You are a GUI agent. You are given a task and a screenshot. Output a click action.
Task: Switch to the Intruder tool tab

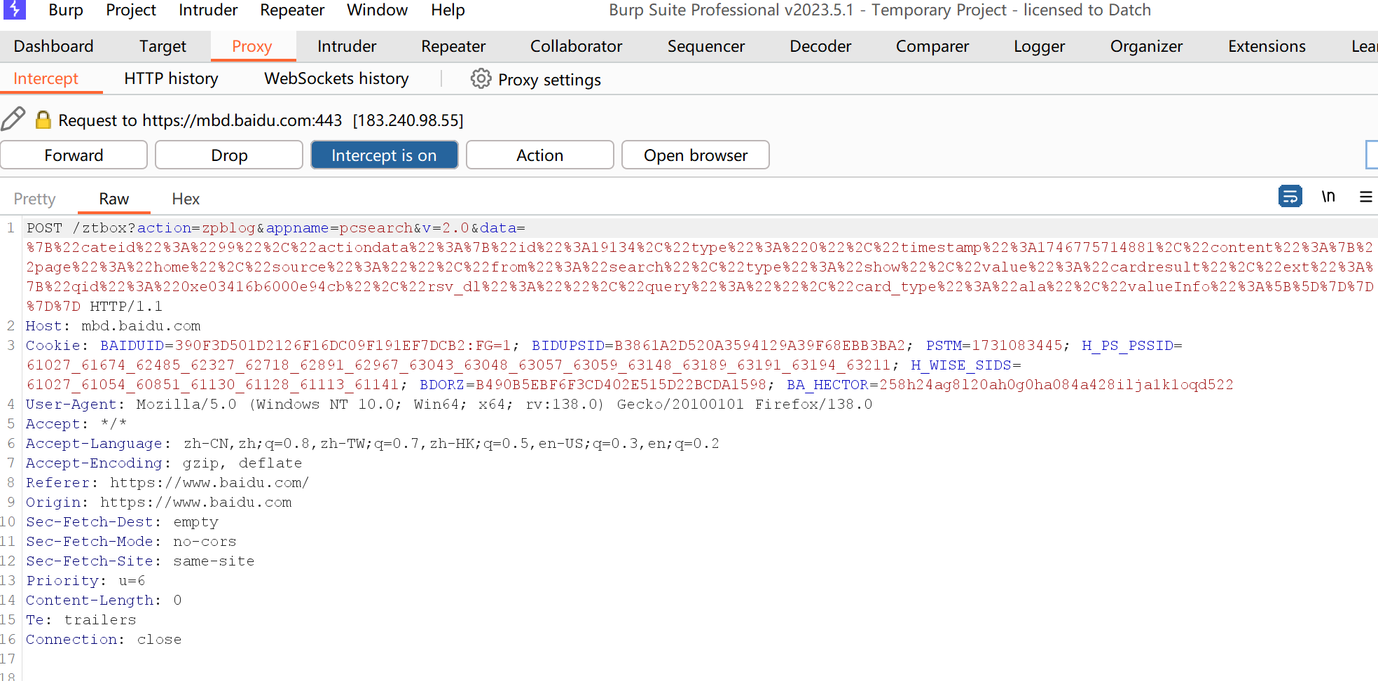tap(347, 46)
